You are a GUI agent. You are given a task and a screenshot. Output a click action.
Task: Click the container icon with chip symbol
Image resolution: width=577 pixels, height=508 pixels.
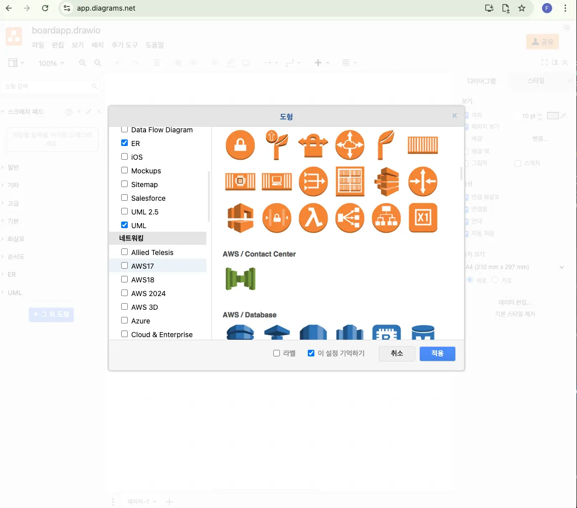click(240, 182)
